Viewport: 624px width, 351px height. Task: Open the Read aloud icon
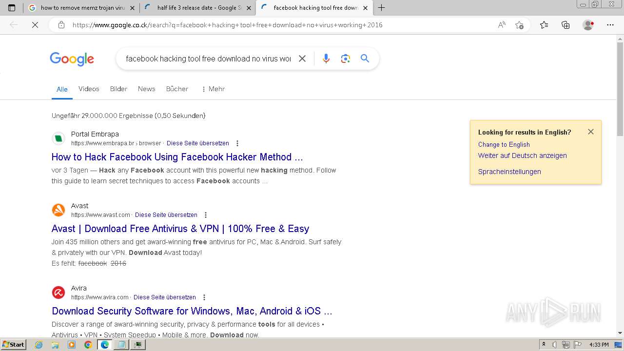[x=502, y=25]
